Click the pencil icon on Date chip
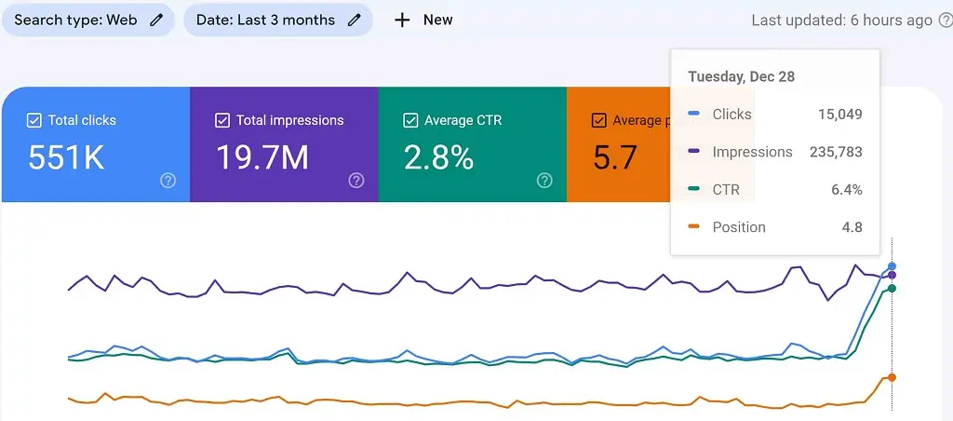 (354, 20)
